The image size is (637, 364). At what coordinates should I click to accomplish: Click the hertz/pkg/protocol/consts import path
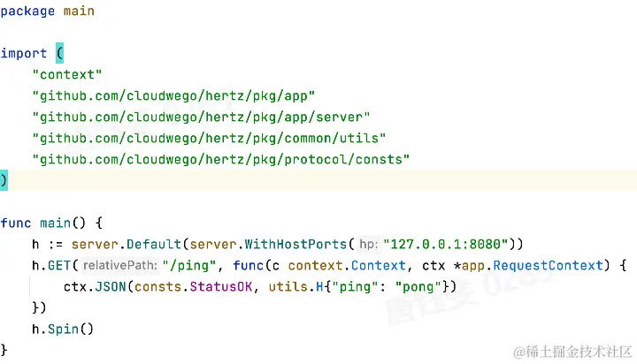(221, 160)
